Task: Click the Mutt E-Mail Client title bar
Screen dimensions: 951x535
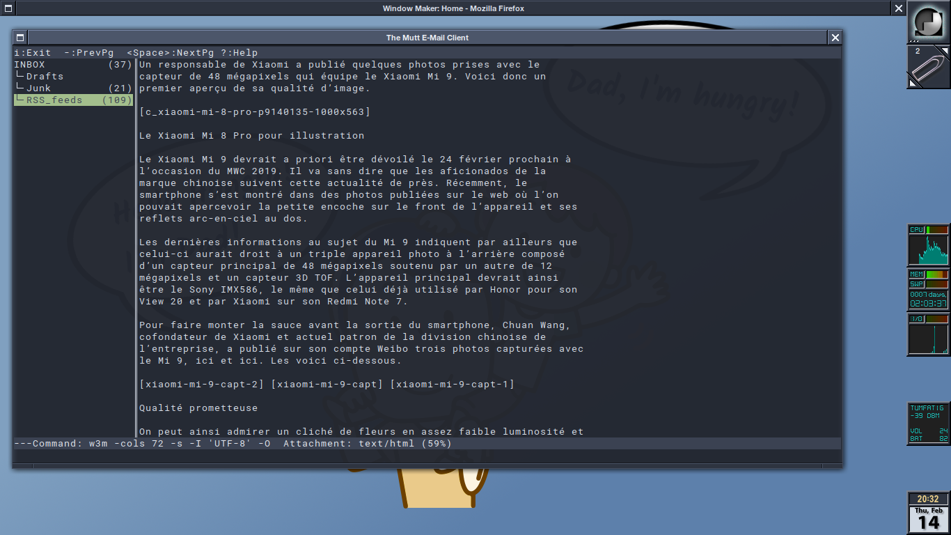Action: [427, 38]
